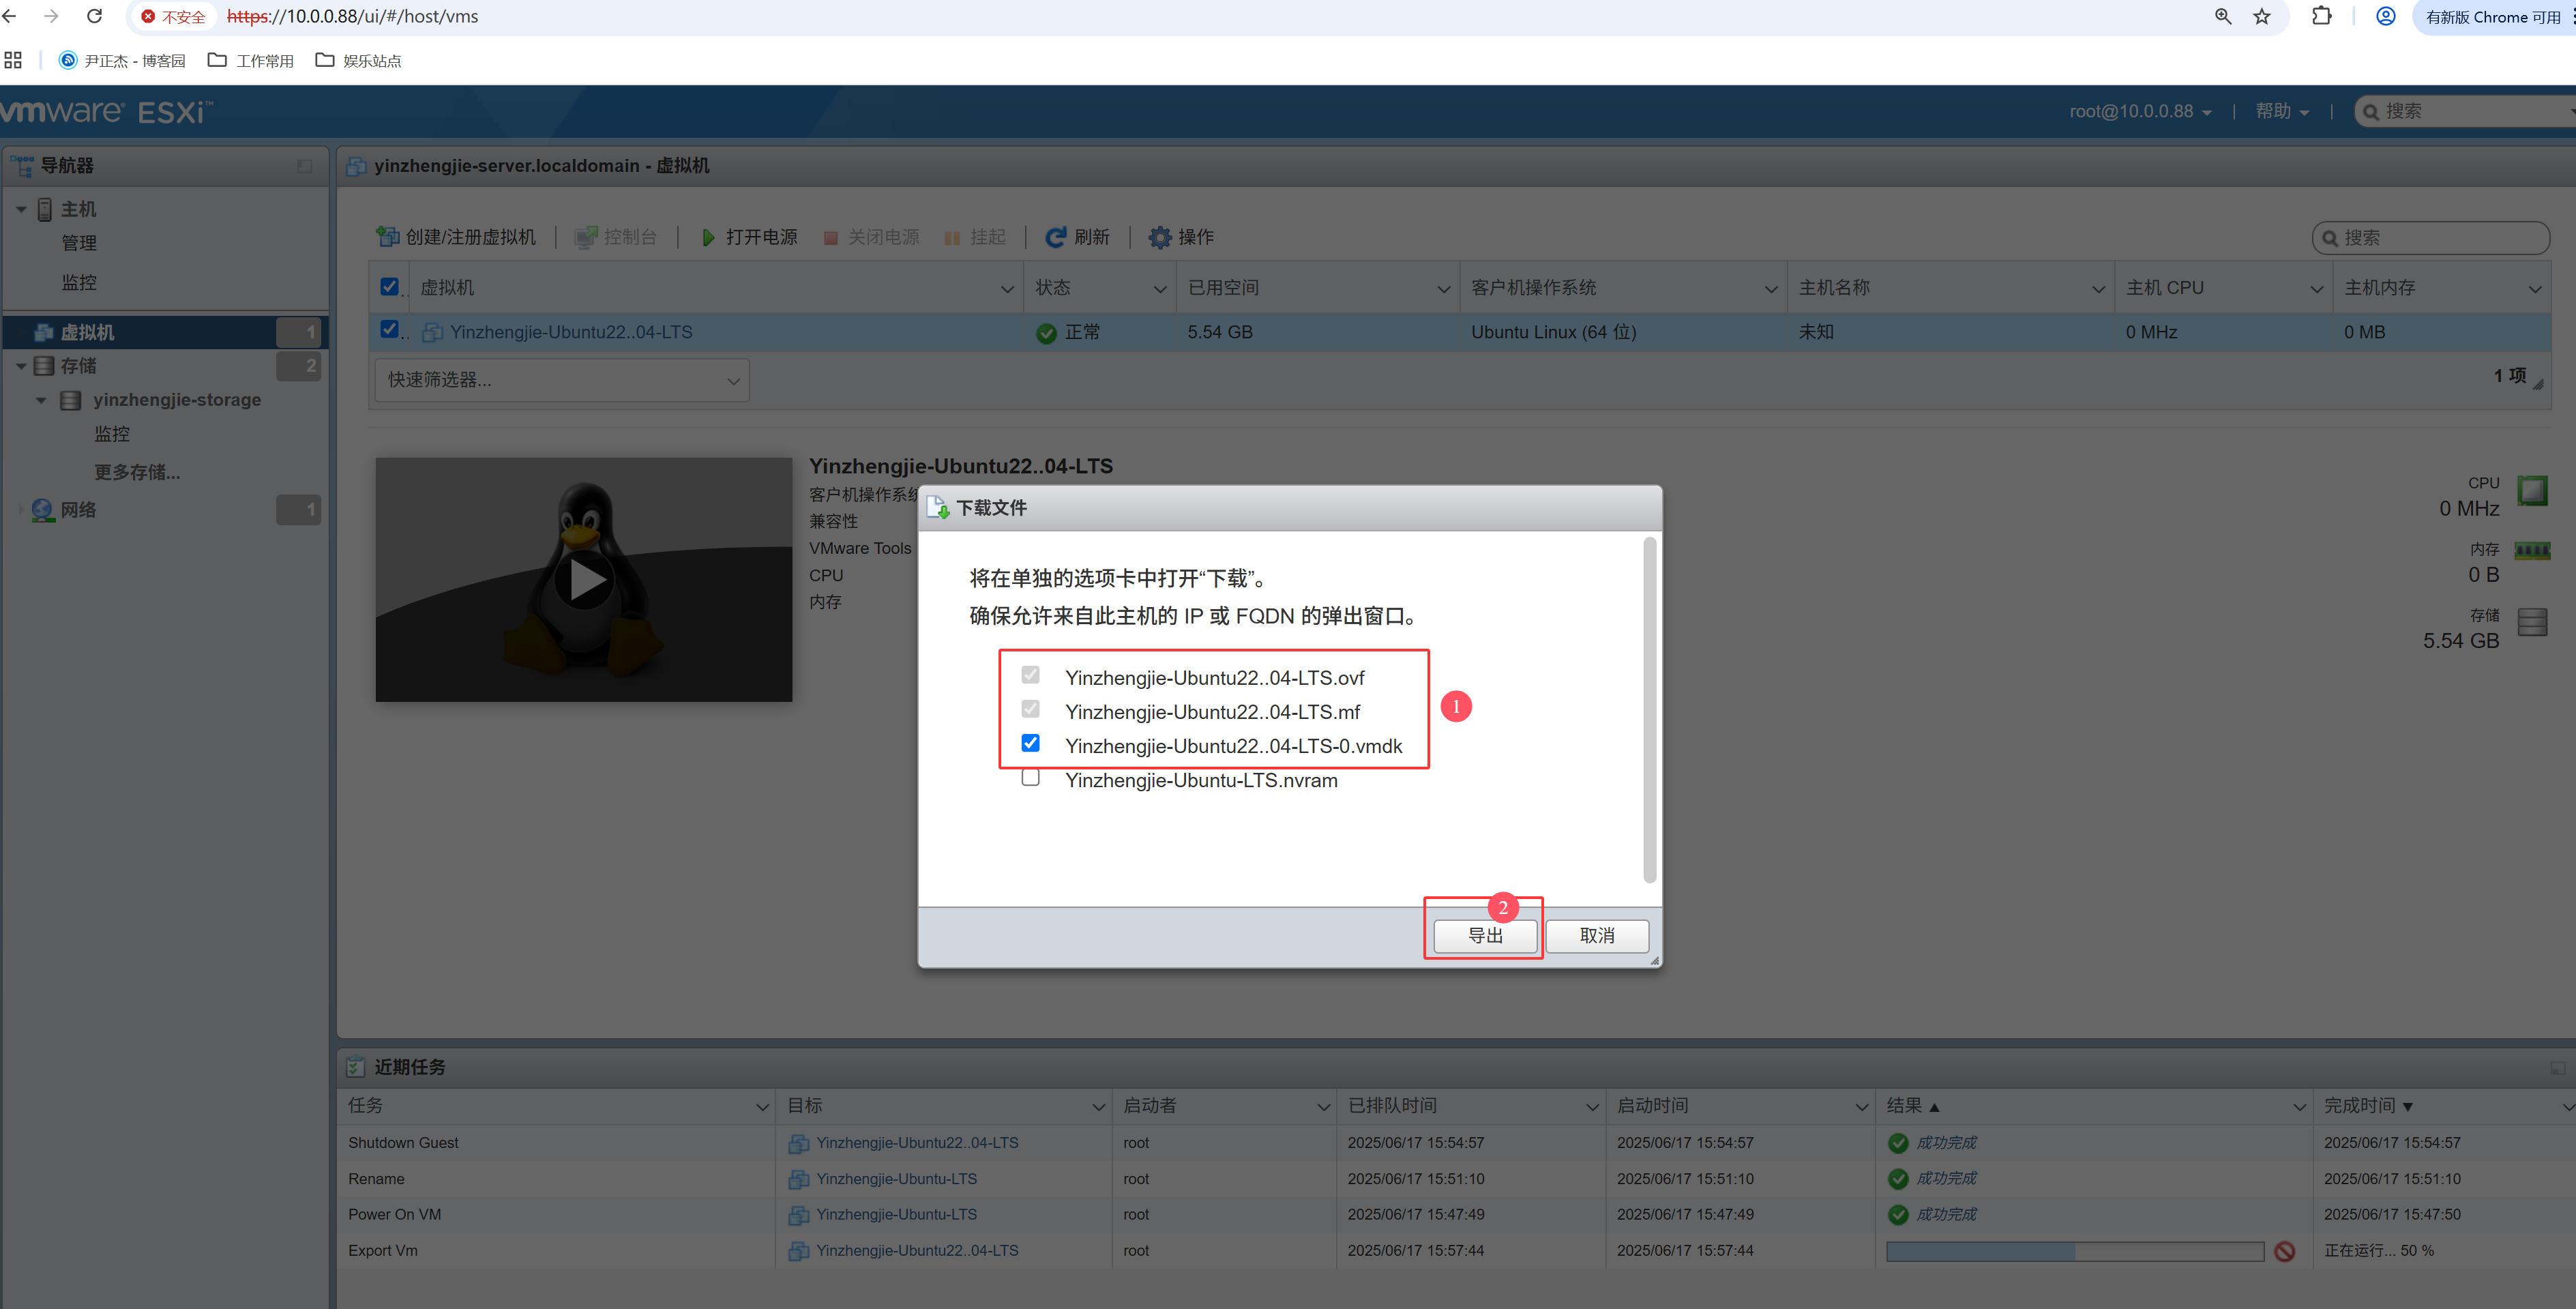Click the Actions gear icon
The width and height of the screenshot is (2576, 1309).
[x=1159, y=237]
